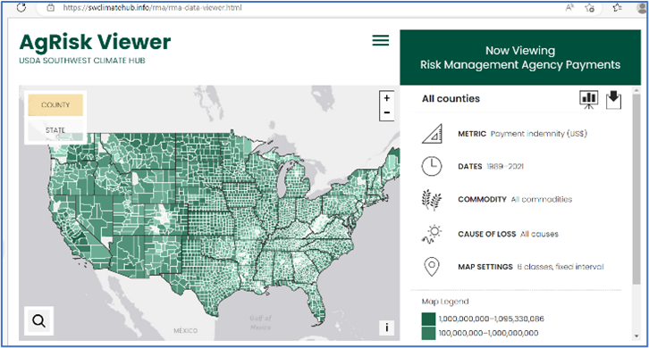The width and height of the screenshot is (649, 348).
Task: Click the Gulf of Mexico map label
Action: pyautogui.click(x=260, y=322)
